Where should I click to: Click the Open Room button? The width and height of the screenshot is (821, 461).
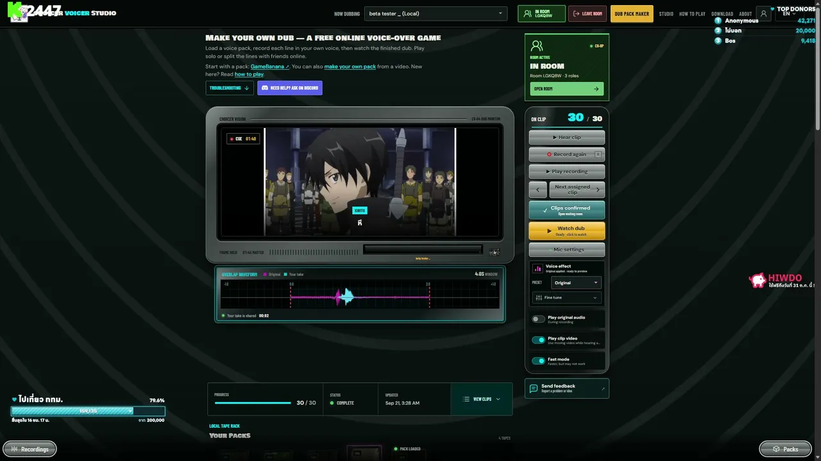pyautogui.click(x=566, y=89)
